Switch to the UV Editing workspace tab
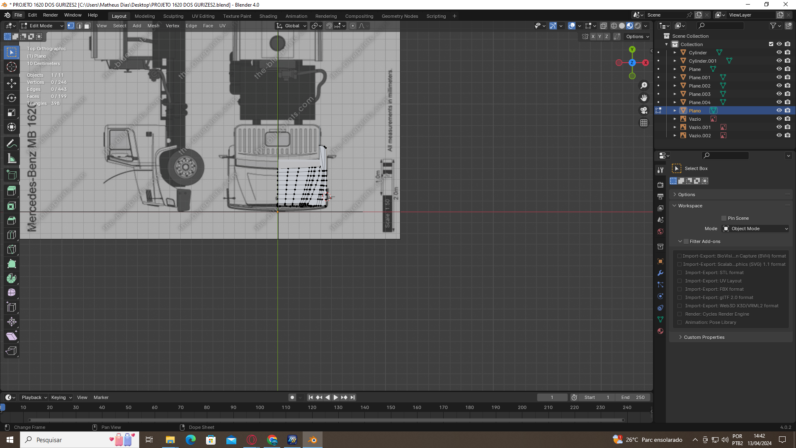 [203, 16]
